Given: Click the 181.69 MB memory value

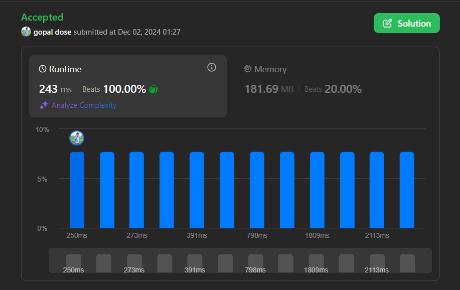Looking at the screenshot, I should [x=269, y=89].
